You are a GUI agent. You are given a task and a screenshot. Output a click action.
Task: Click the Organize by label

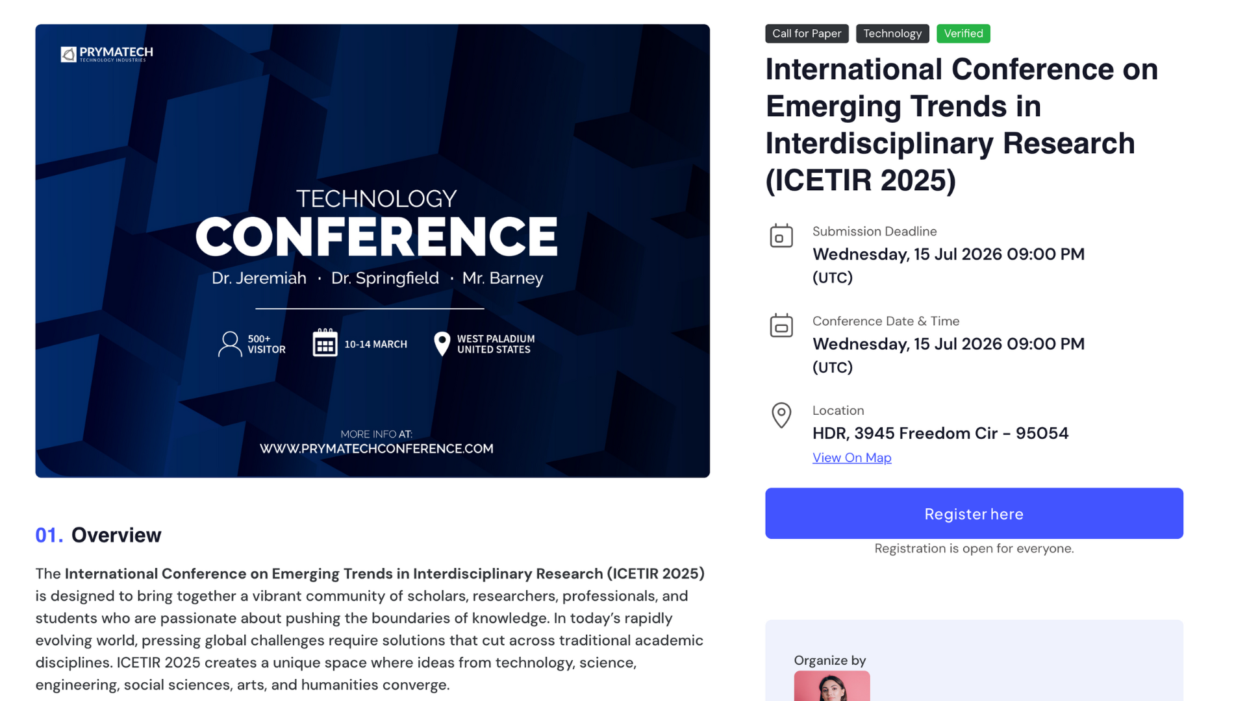pos(829,660)
